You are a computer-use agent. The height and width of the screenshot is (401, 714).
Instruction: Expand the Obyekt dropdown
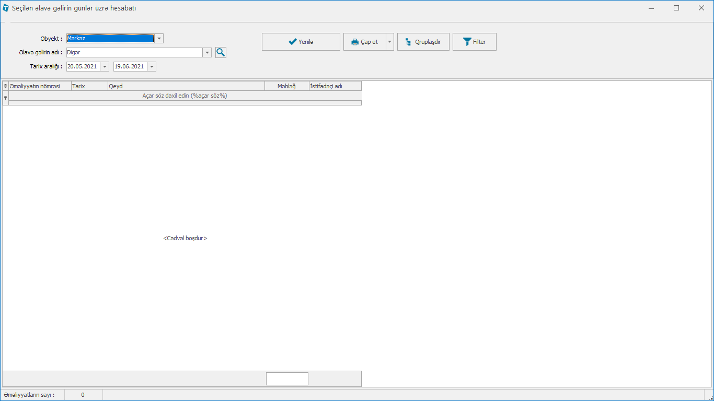159,39
